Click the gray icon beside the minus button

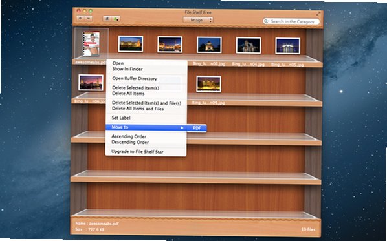(107, 19)
